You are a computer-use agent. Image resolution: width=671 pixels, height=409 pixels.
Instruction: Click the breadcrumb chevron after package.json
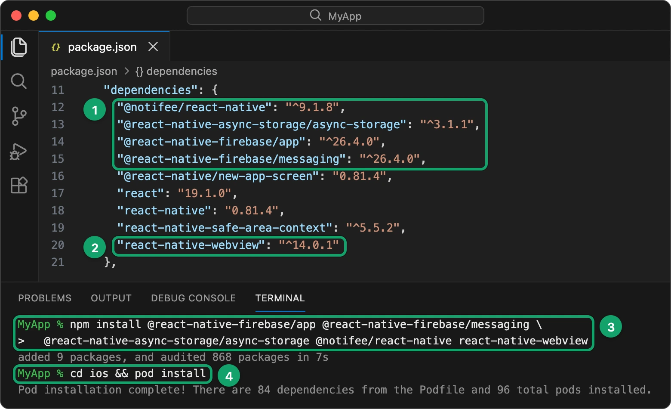126,71
